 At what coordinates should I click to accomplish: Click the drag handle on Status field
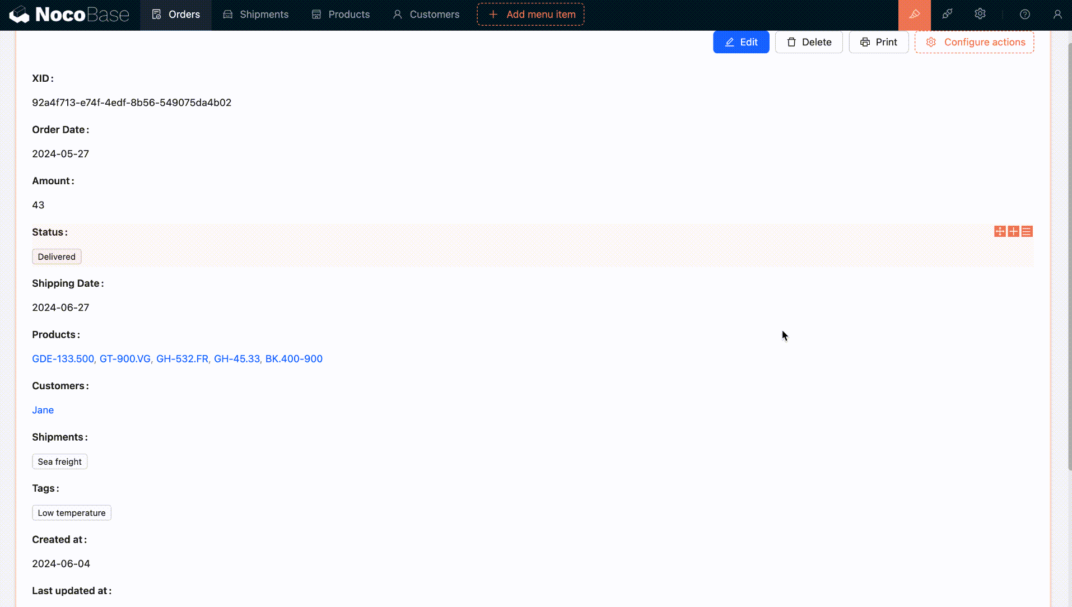[x=1000, y=232]
